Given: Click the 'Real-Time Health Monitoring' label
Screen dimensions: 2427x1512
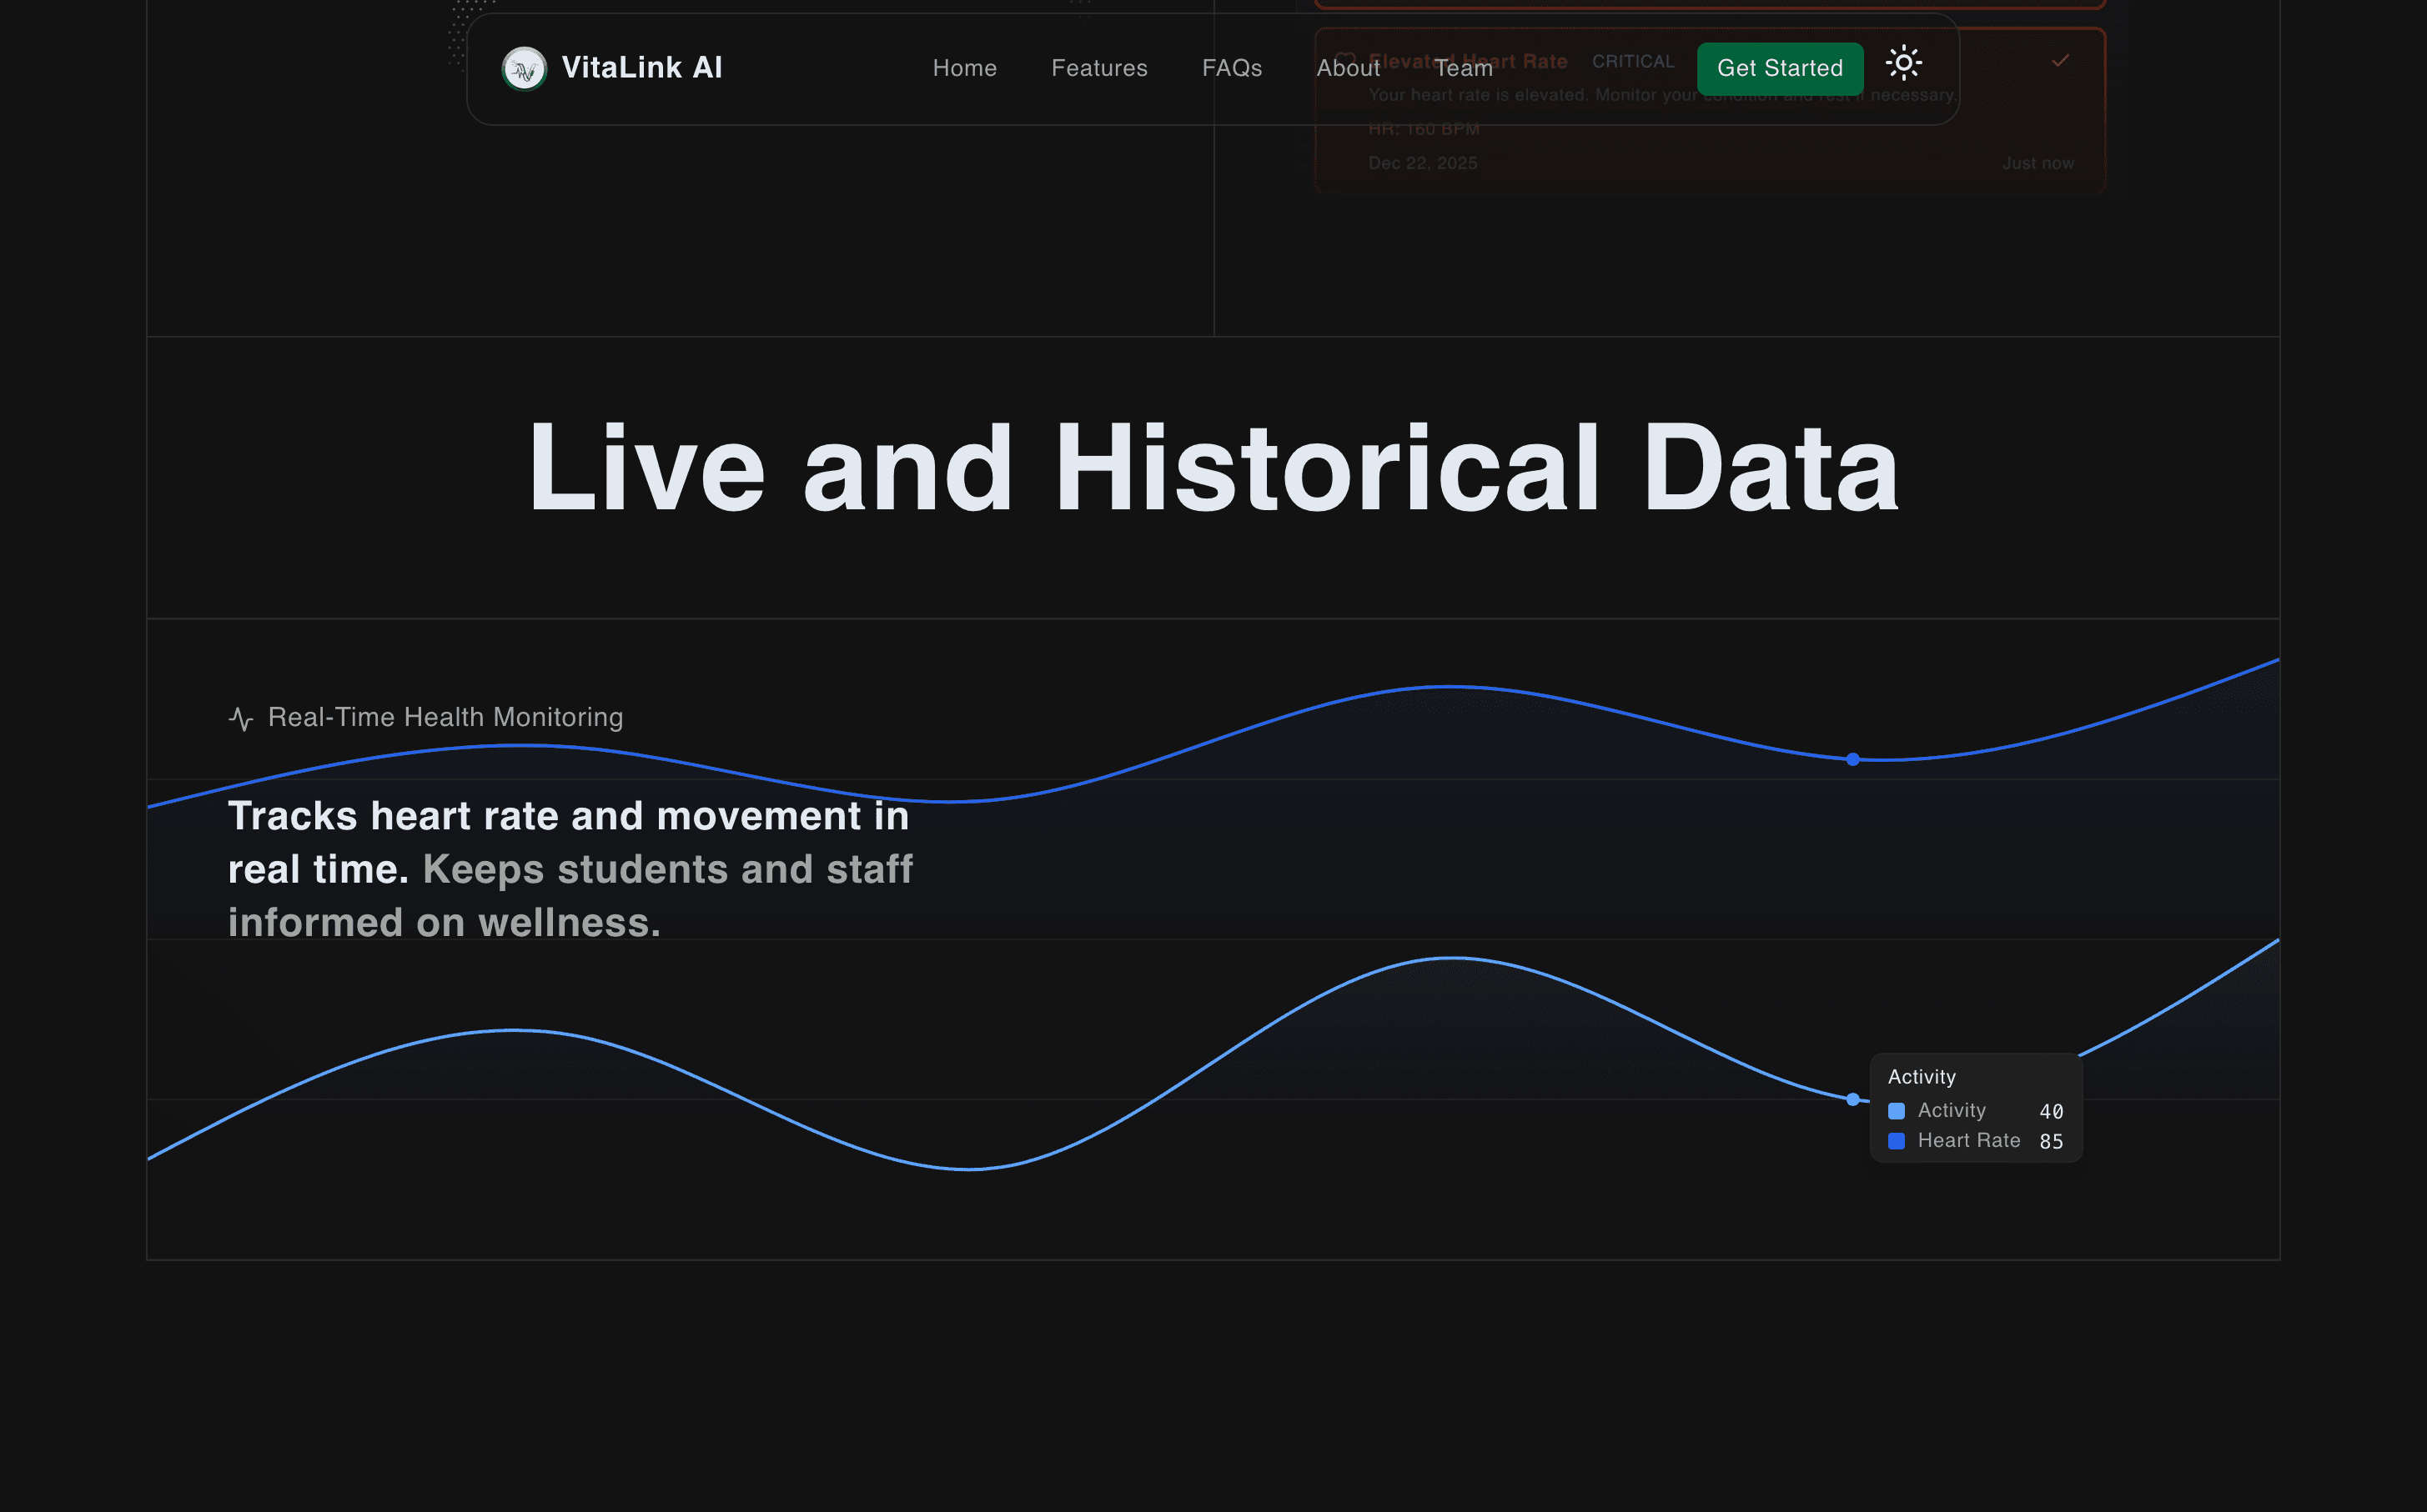Looking at the screenshot, I should 445,717.
